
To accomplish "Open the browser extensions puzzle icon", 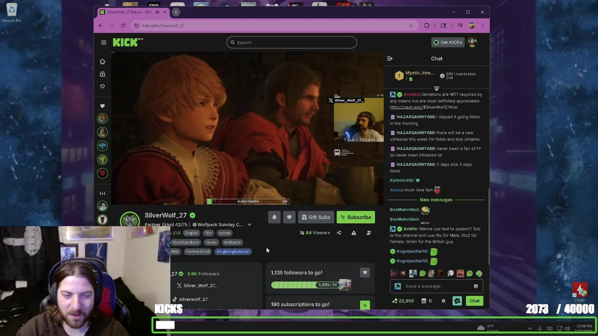I will coord(427,26).
